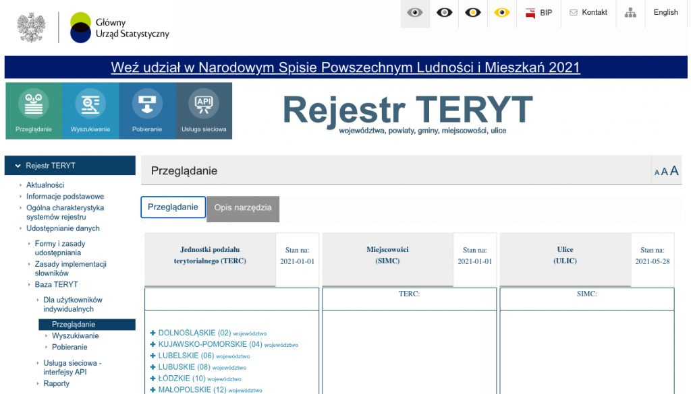
Task: Go to Główny Urząd Statystyczny logo home
Action: coord(119,27)
